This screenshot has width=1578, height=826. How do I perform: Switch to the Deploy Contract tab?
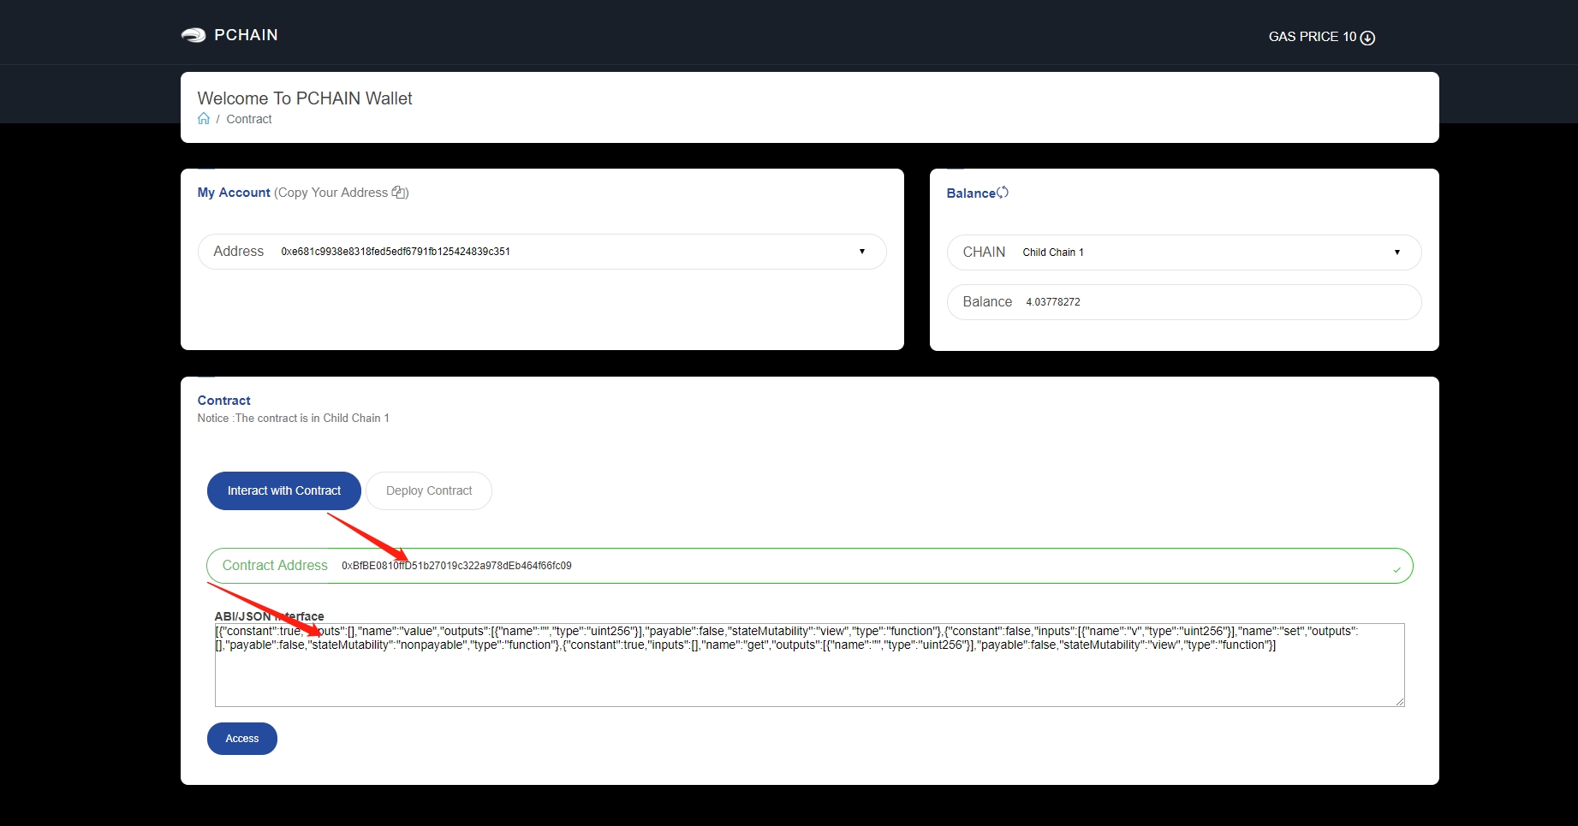click(x=429, y=491)
